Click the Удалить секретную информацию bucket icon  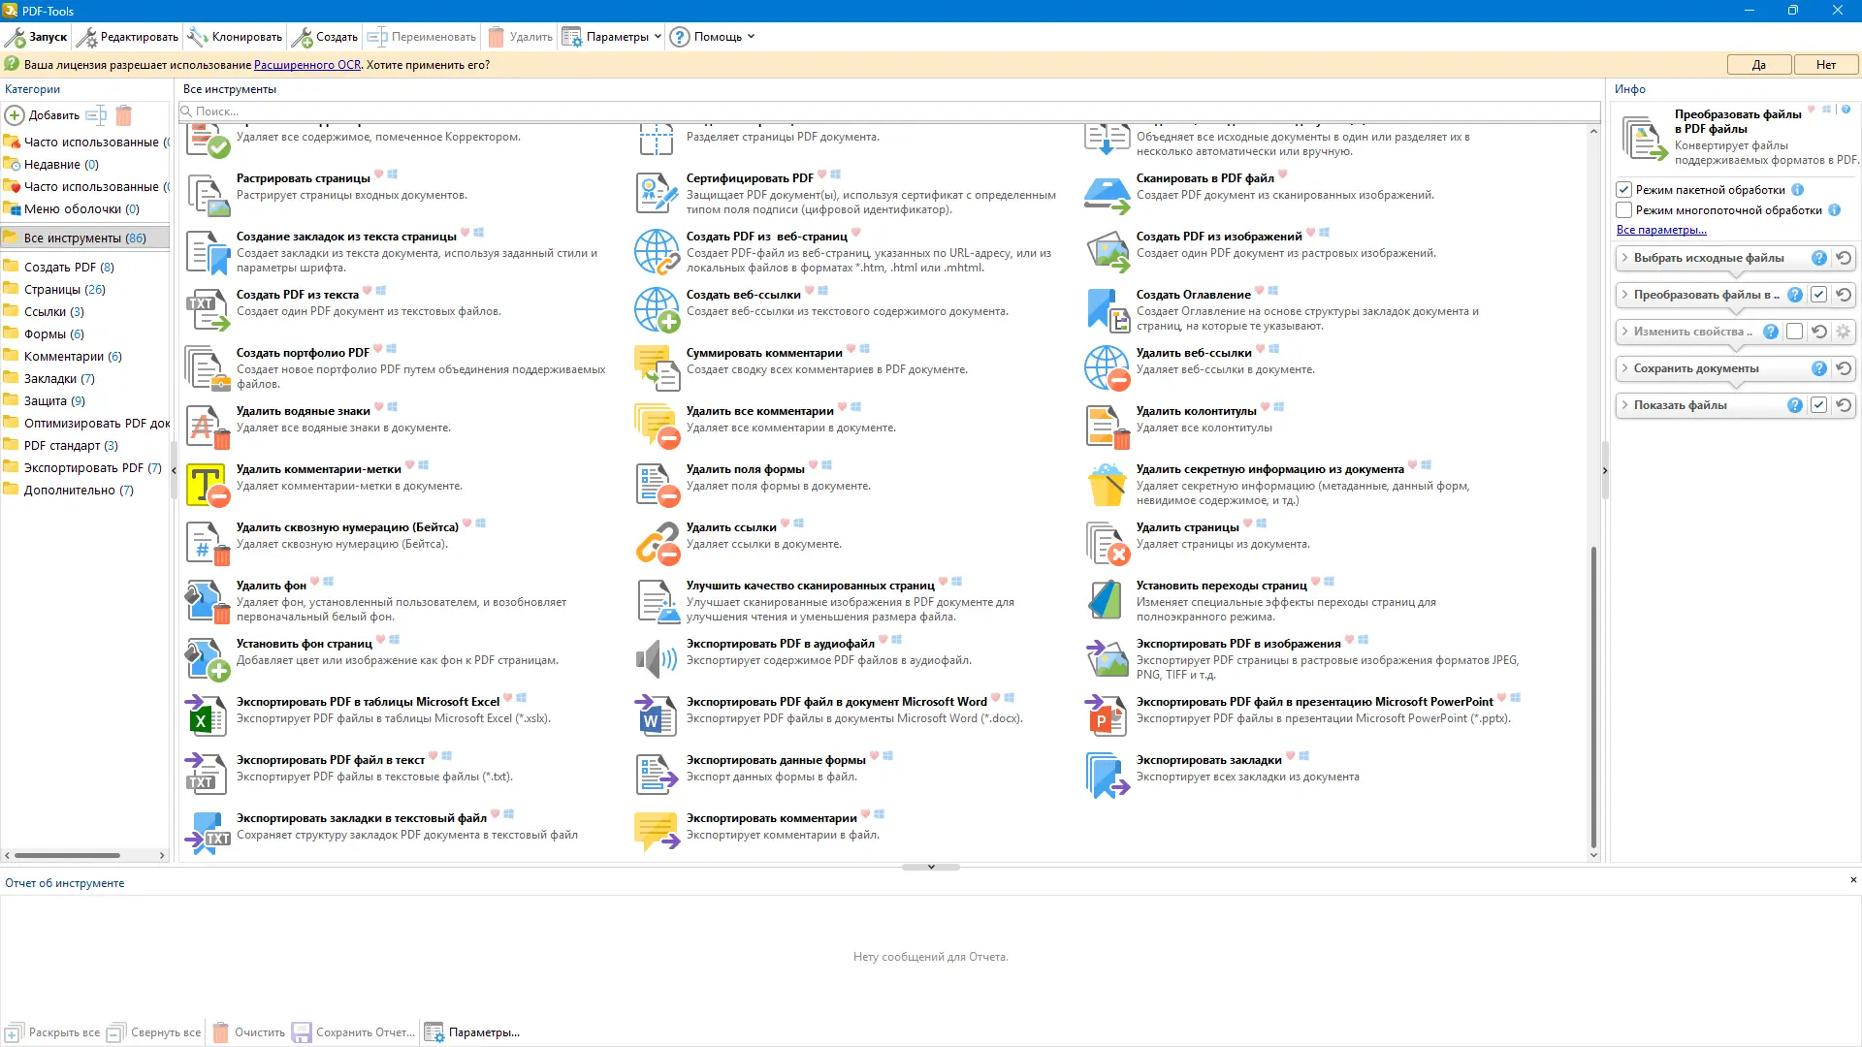[x=1106, y=485]
